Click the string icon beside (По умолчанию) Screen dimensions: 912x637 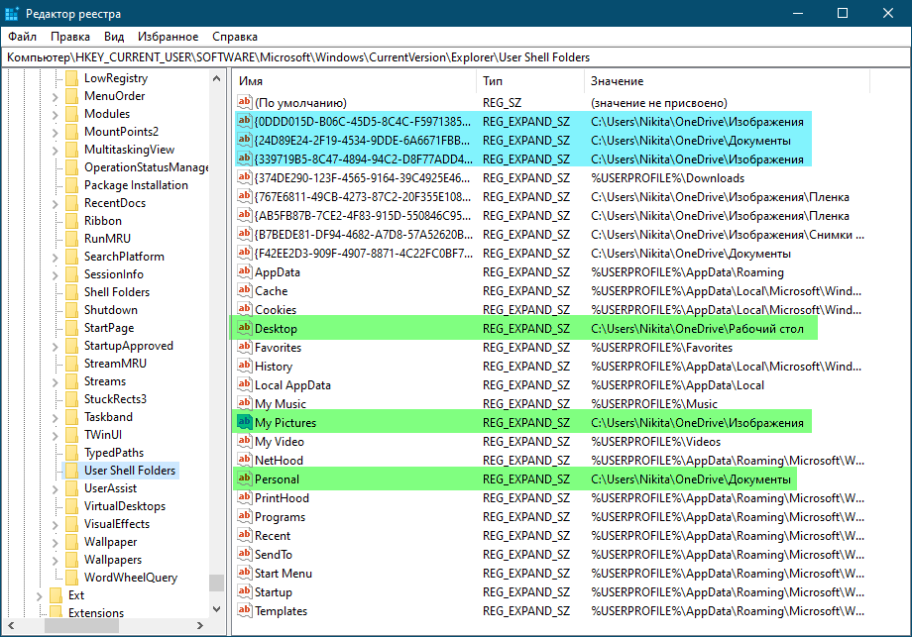[x=244, y=102]
